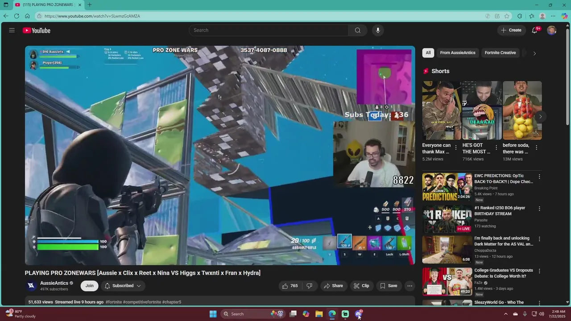571x321 pixels.
Task: Save the video to playlist
Action: [x=388, y=286]
